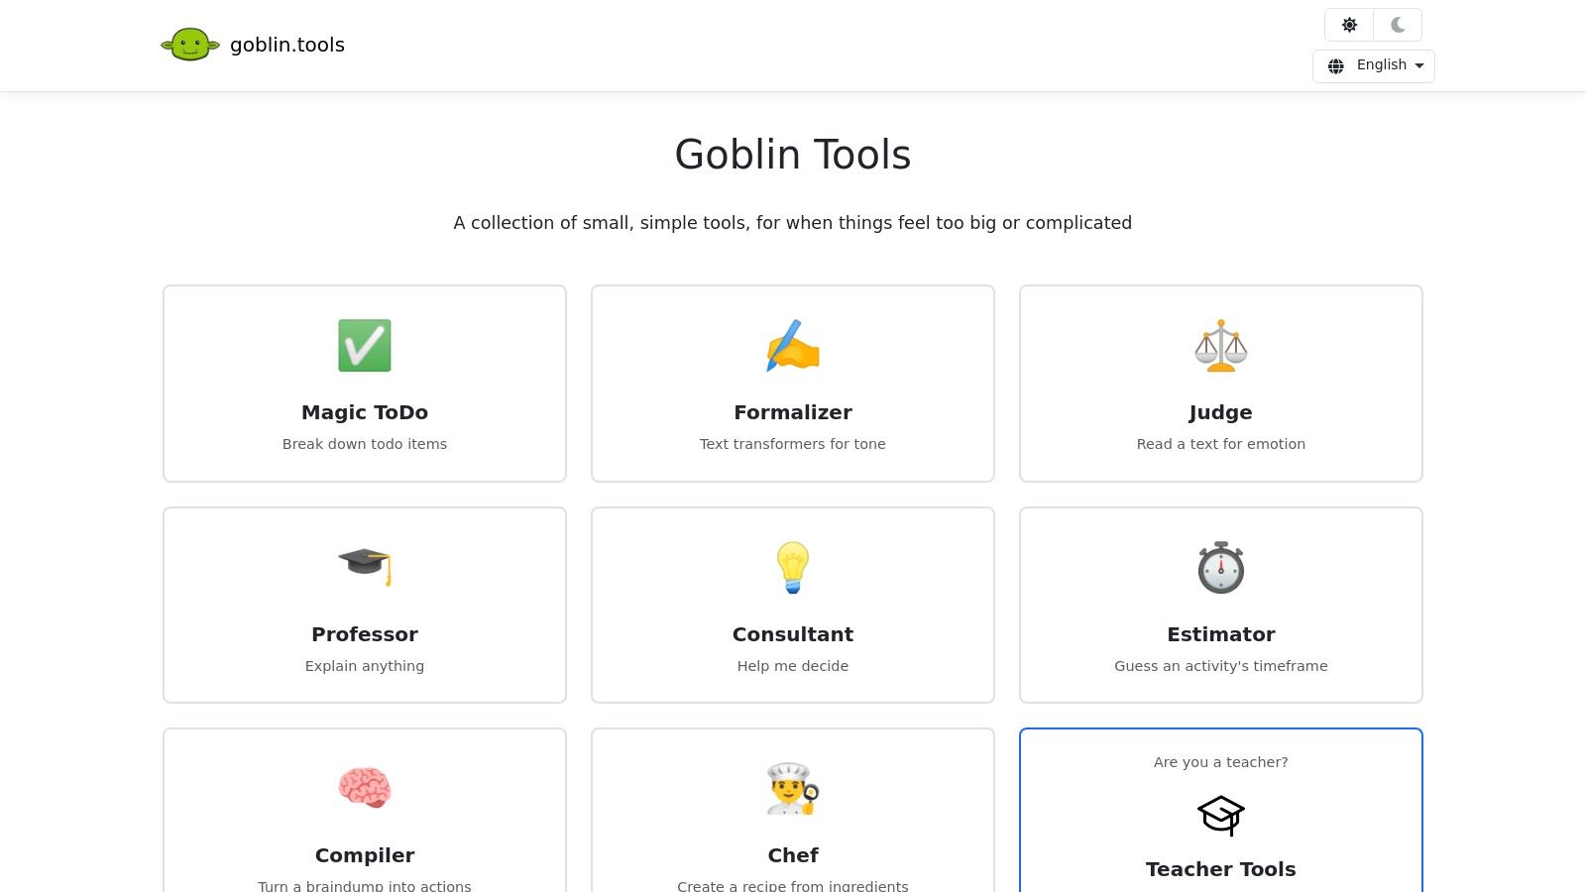Open the Estimator tool
This screenshot has width=1586, height=892.
point(1221,606)
